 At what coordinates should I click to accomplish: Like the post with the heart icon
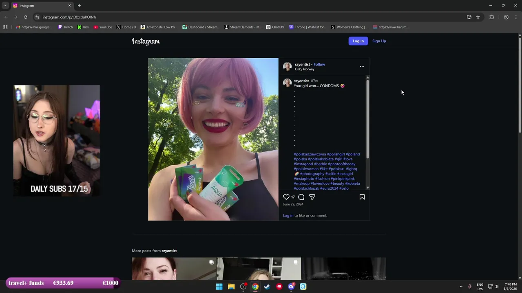tap(286, 197)
